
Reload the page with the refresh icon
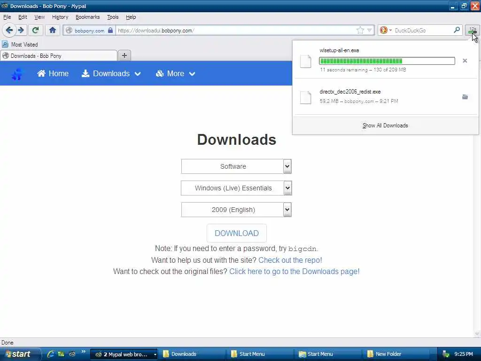(35, 30)
